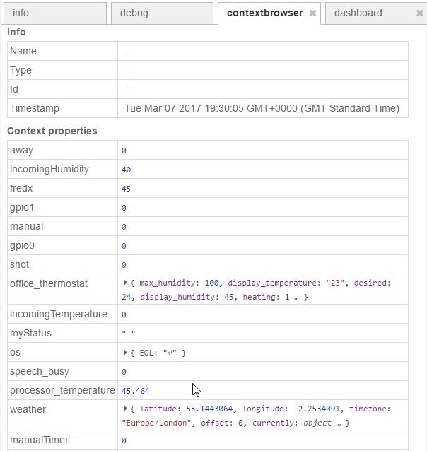The image size is (427, 451).
Task: Expand the weather object
Action: pyautogui.click(x=126, y=409)
